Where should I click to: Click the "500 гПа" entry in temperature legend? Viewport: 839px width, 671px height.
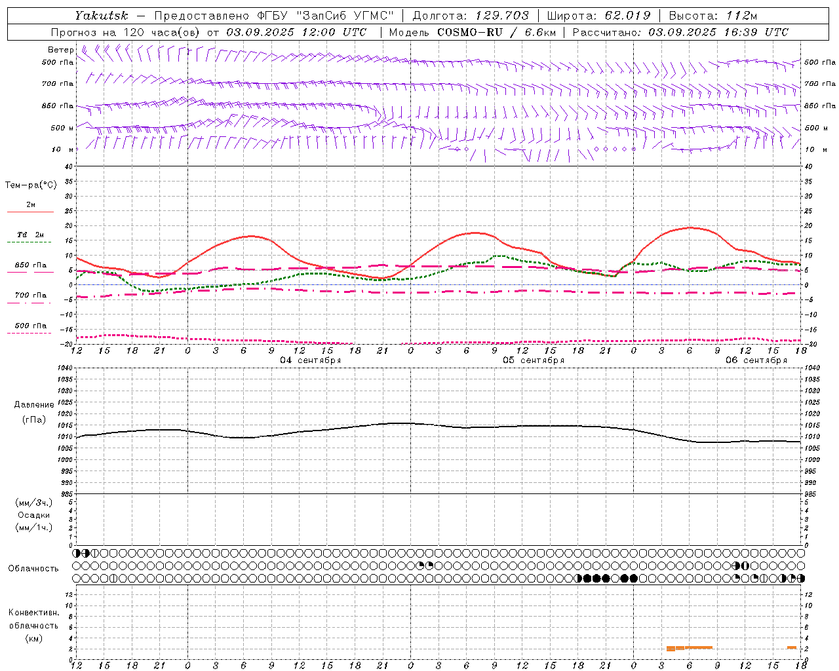(31, 326)
